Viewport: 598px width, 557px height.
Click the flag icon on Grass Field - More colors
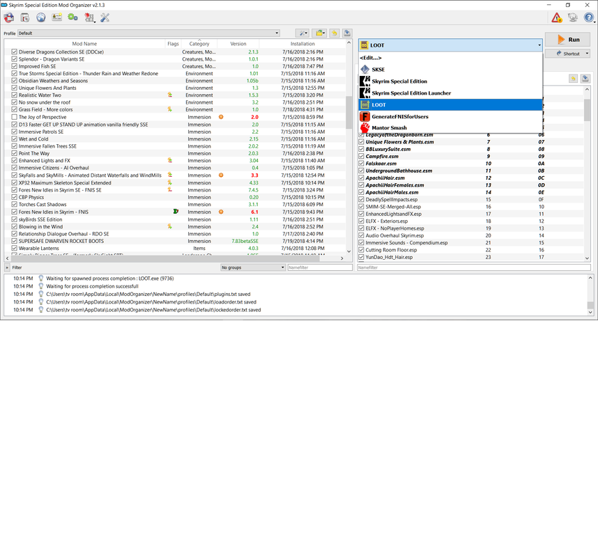click(170, 109)
